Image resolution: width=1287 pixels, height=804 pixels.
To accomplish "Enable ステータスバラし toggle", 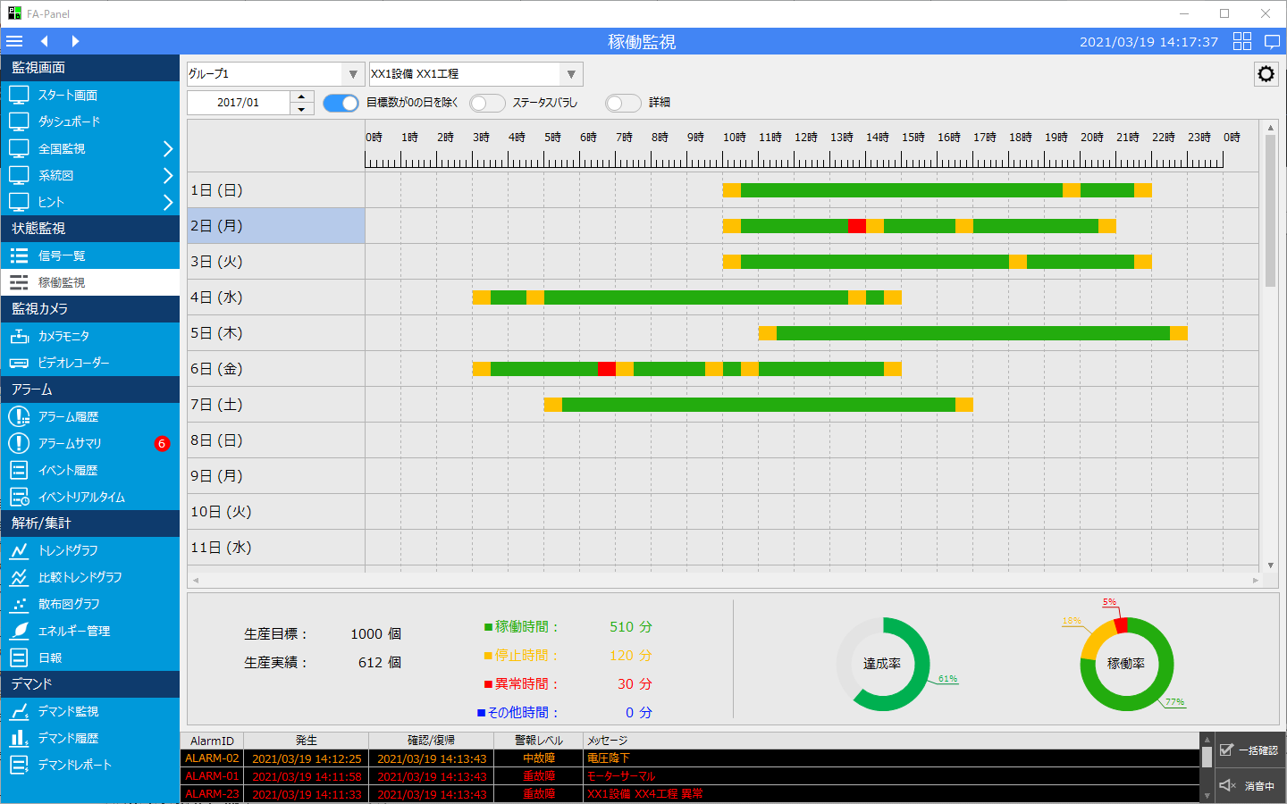I will tap(487, 103).
